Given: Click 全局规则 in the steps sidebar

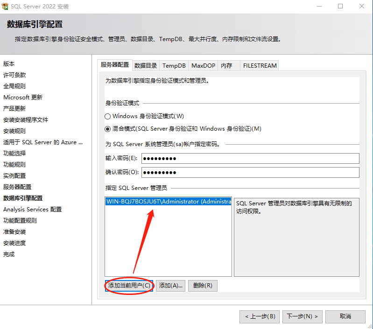Looking at the screenshot, I should coord(14,86).
